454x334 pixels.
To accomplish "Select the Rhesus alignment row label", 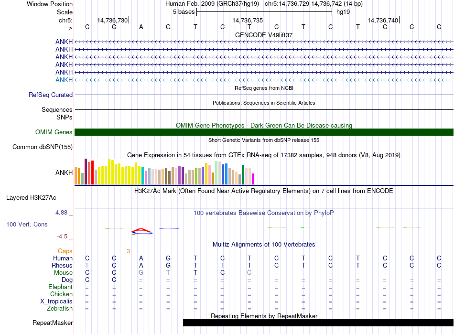I will point(62,265).
